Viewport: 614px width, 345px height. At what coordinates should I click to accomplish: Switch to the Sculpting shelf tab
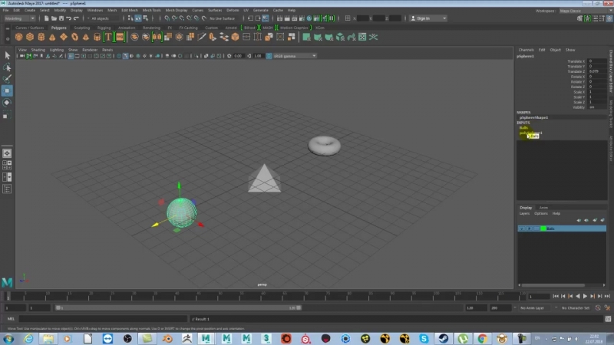click(81, 28)
